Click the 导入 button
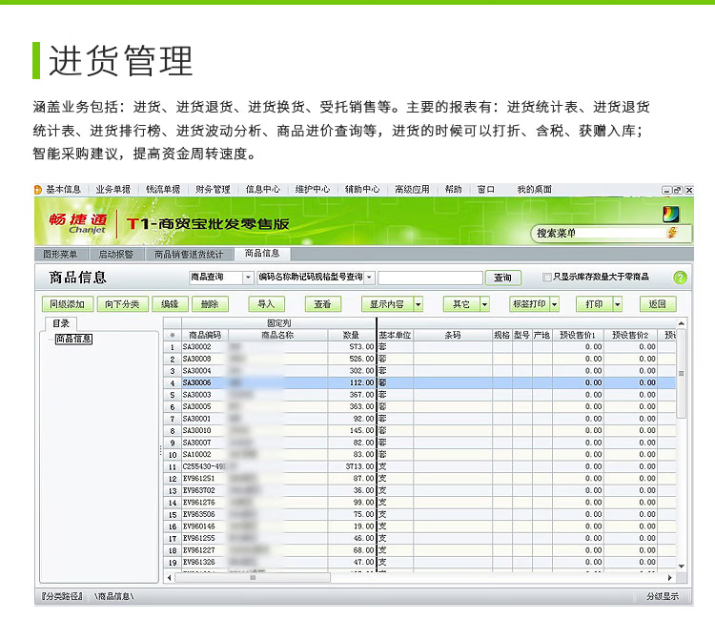The image size is (715, 619). [266, 304]
